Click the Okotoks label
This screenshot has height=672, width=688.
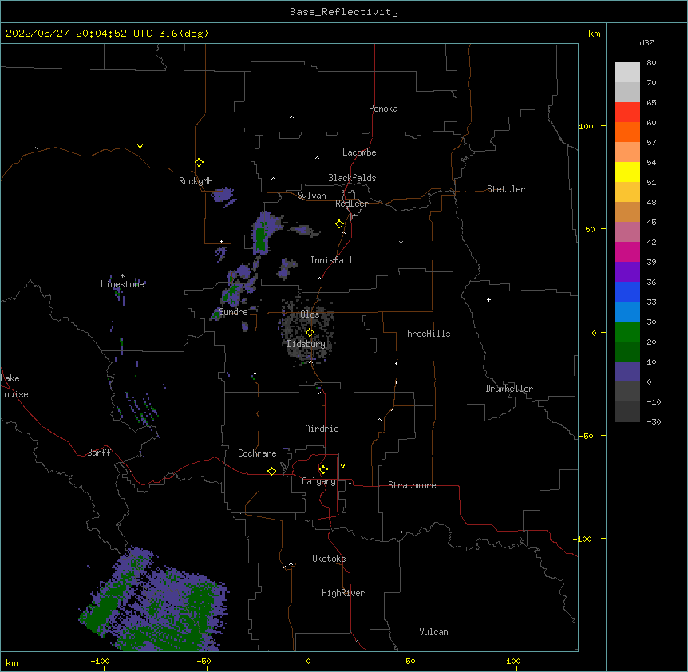coord(329,559)
